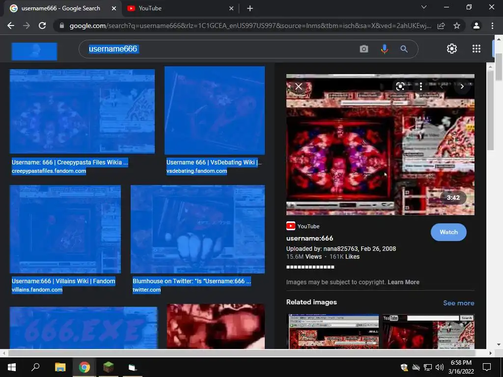Open the See more related images link
503x377 pixels.
(458, 303)
